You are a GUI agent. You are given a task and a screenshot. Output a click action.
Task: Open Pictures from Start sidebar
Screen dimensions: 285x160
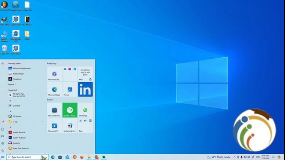(x=3, y=136)
